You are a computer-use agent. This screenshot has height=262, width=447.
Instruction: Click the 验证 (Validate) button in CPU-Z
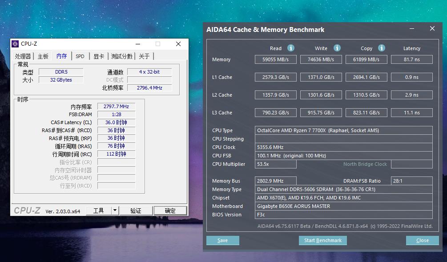click(136, 210)
